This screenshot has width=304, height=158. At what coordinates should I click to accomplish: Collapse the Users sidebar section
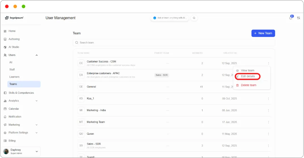(x=37, y=55)
